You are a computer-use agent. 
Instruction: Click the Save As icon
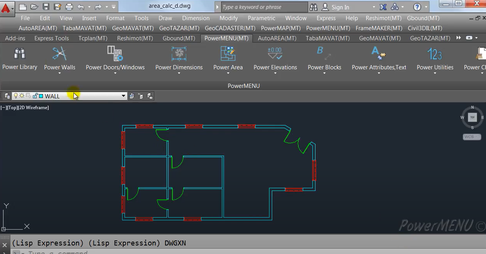(58, 7)
